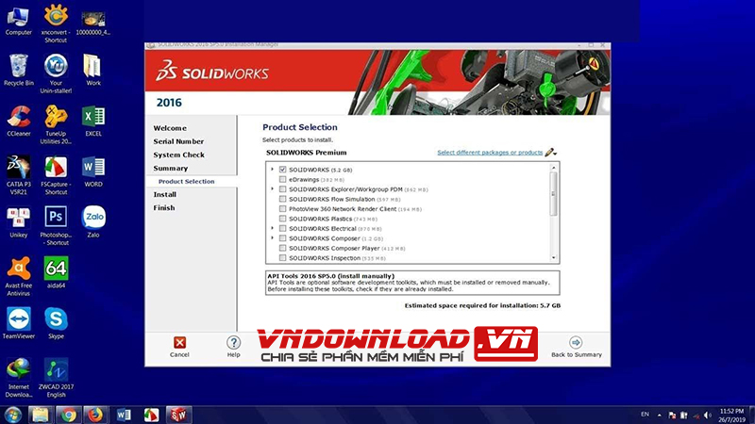This screenshot has height=424, width=755.
Task: Check SOLIDWORKS Composer Player checkbox
Action: 282,249
